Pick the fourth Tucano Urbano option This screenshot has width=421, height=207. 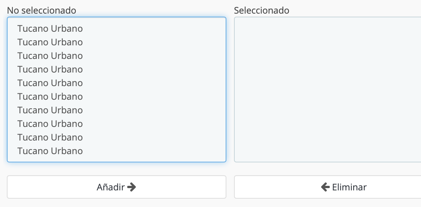point(117,70)
